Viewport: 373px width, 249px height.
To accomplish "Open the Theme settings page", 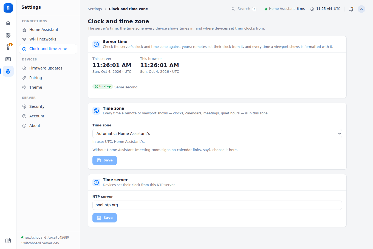I will (x=48, y=87).
